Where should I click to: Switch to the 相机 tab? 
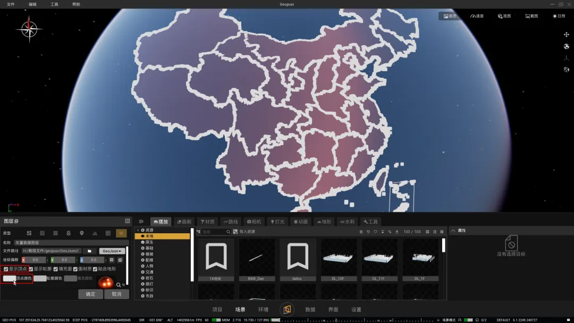(x=254, y=222)
